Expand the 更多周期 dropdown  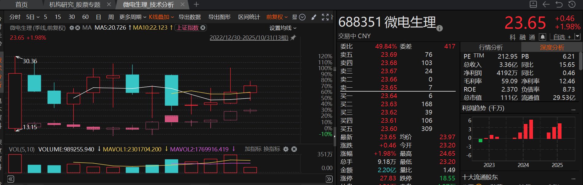[x=133, y=17]
